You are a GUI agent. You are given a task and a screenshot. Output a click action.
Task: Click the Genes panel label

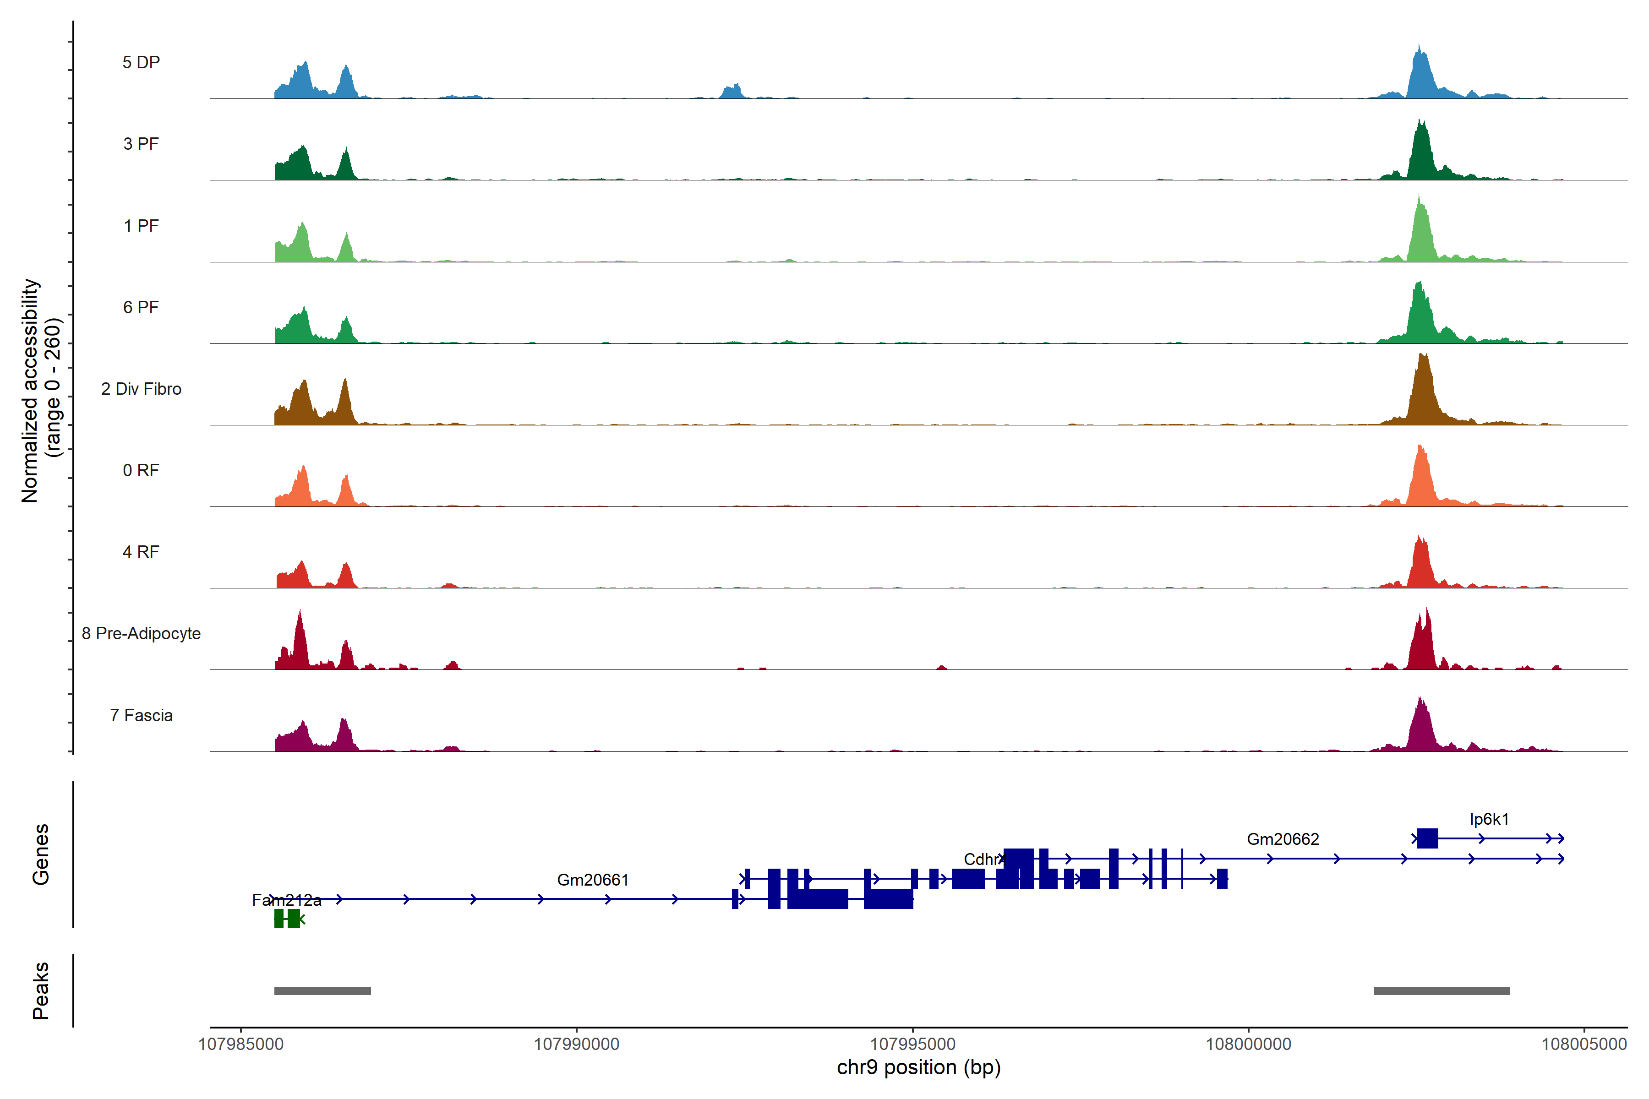pyautogui.click(x=41, y=854)
